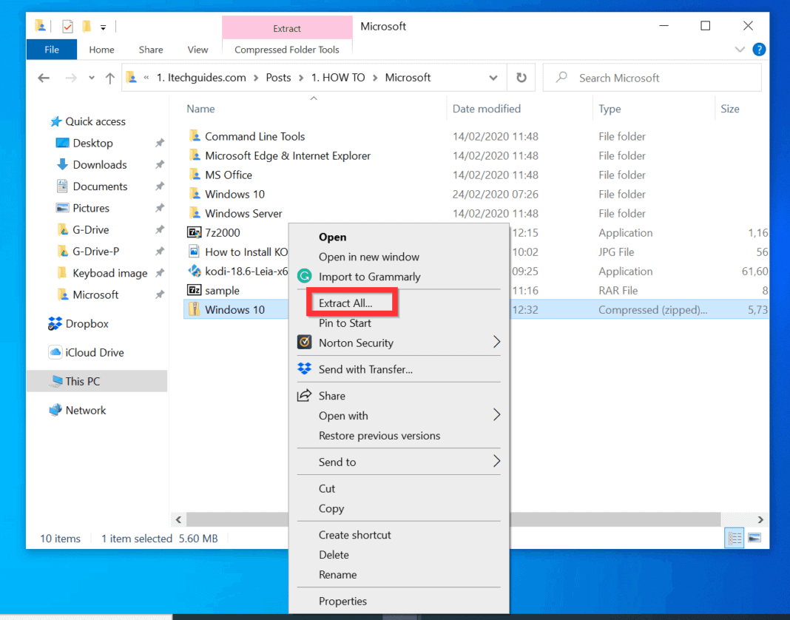Click the 1. HOW TO breadcrumb
The width and height of the screenshot is (790, 620).
coord(337,78)
